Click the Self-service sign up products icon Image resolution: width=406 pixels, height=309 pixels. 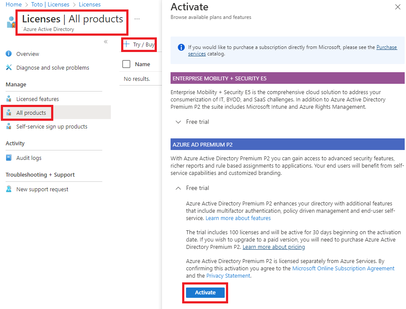9,126
